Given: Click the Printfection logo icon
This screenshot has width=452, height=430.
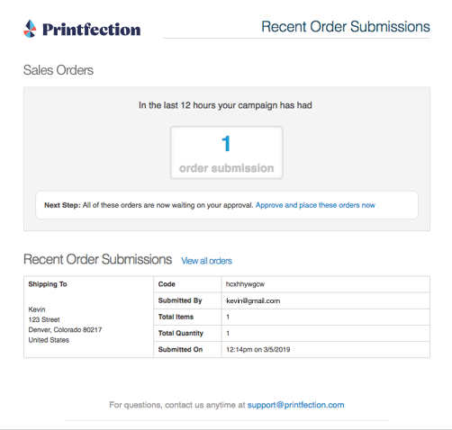Looking at the screenshot, I should pos(30,29).
